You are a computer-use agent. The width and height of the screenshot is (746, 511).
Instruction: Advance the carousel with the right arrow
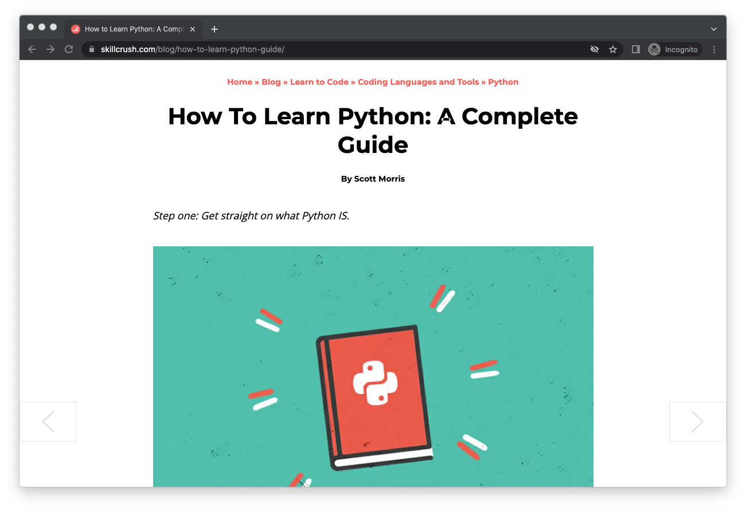tap(697, 421)
